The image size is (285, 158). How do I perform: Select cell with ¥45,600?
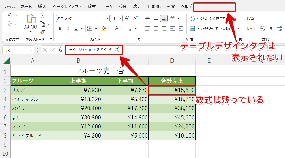click(172, 117)
